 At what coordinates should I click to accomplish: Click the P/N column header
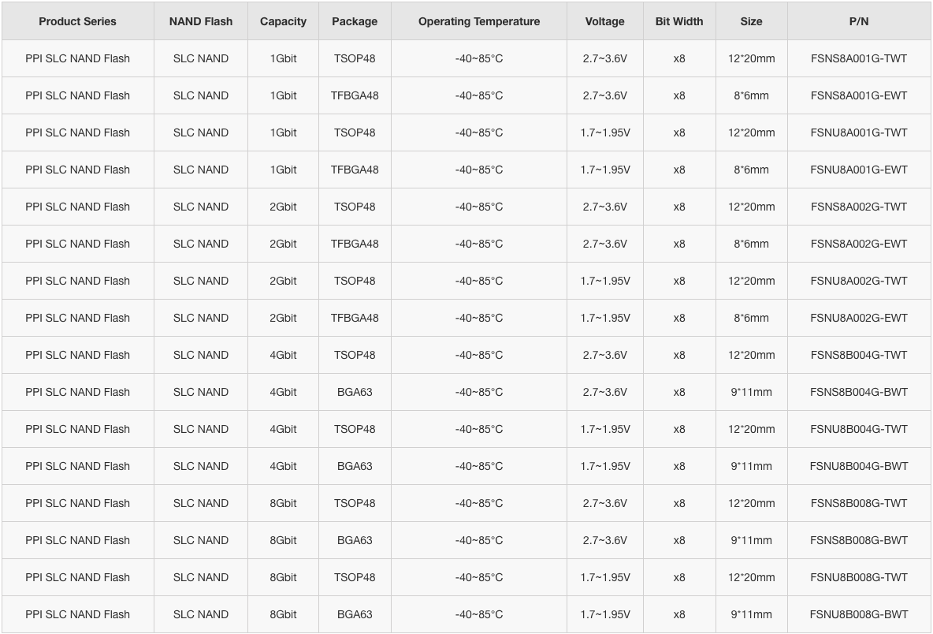859,21
